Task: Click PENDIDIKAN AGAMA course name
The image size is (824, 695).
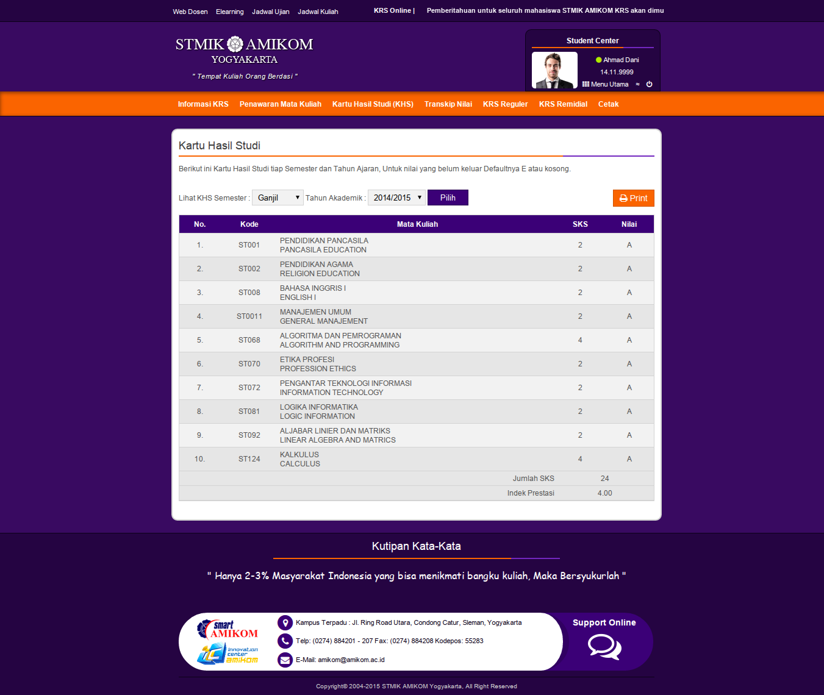Action: pyautogui.click(x=317, y=265)
